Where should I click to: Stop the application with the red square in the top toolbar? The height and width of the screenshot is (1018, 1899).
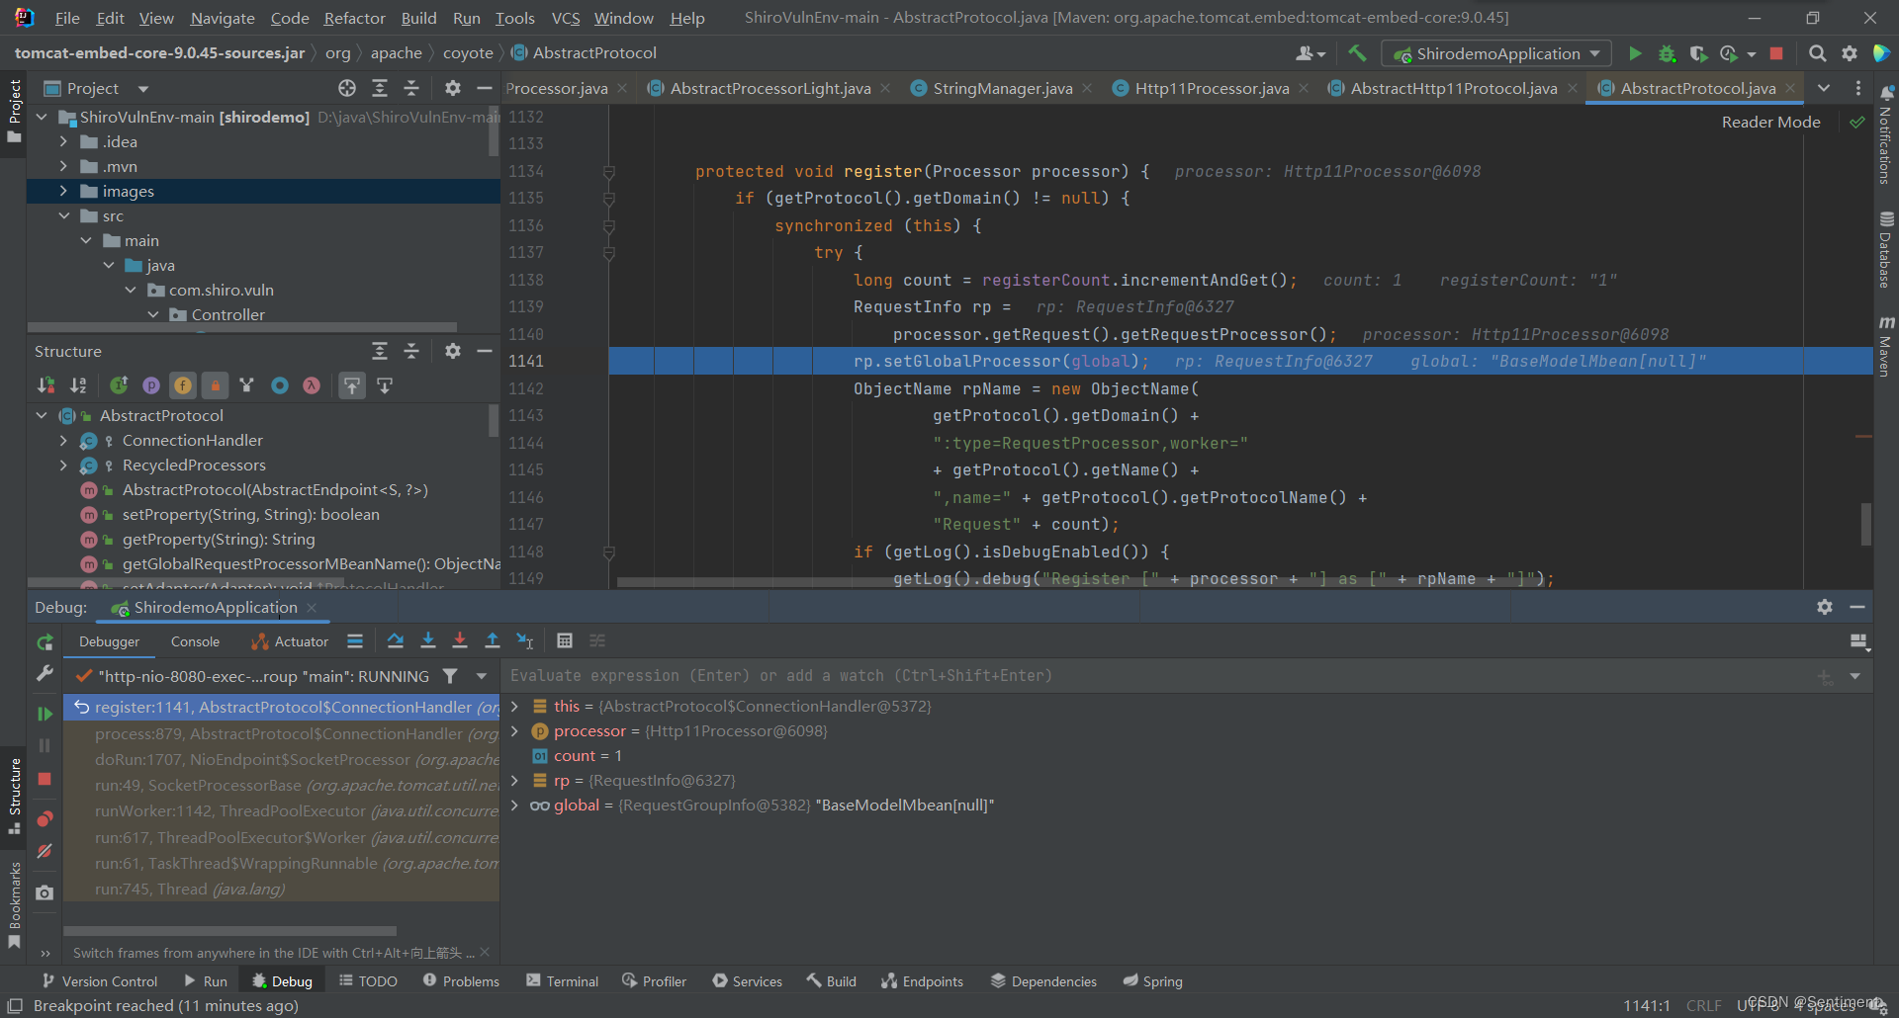[1776, 53]
